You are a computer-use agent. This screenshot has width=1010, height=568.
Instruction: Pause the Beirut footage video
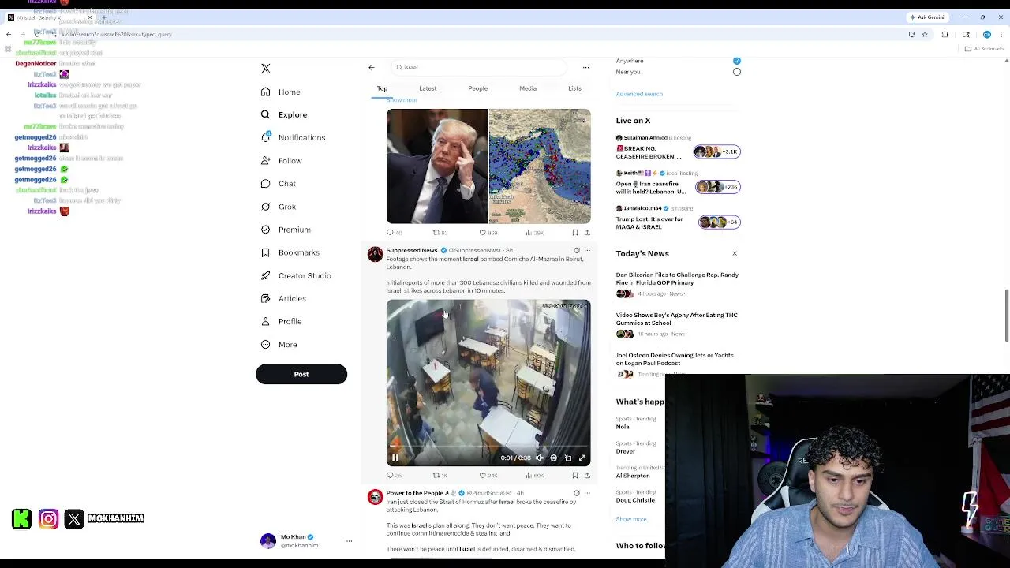[x=395, y=458]
